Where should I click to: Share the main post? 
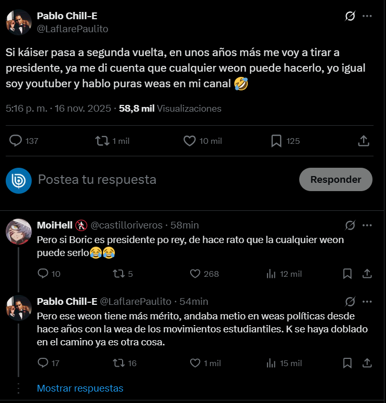click(364, 141)
